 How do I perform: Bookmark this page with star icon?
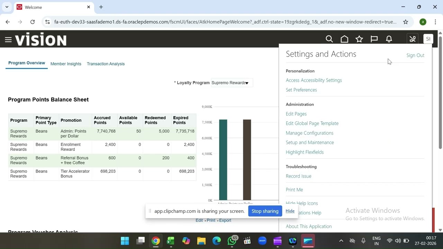[x=406, y=22]
